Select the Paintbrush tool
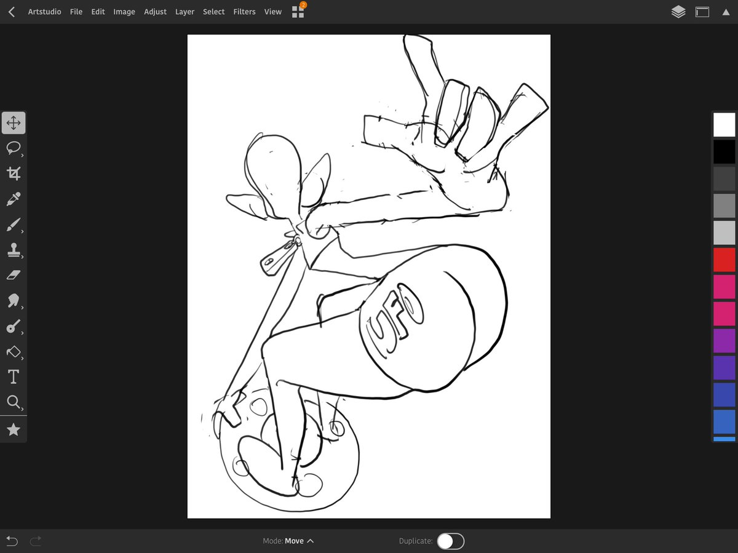 14,225
